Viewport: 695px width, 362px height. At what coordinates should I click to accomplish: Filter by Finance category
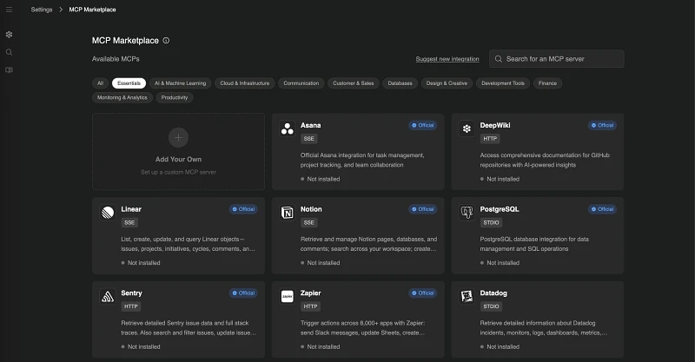pyautogui.click(x=548, y=83)
